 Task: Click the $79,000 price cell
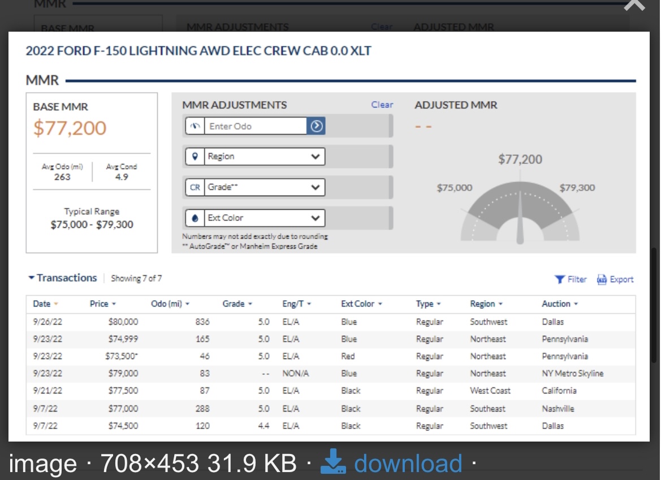pos(123,374)
